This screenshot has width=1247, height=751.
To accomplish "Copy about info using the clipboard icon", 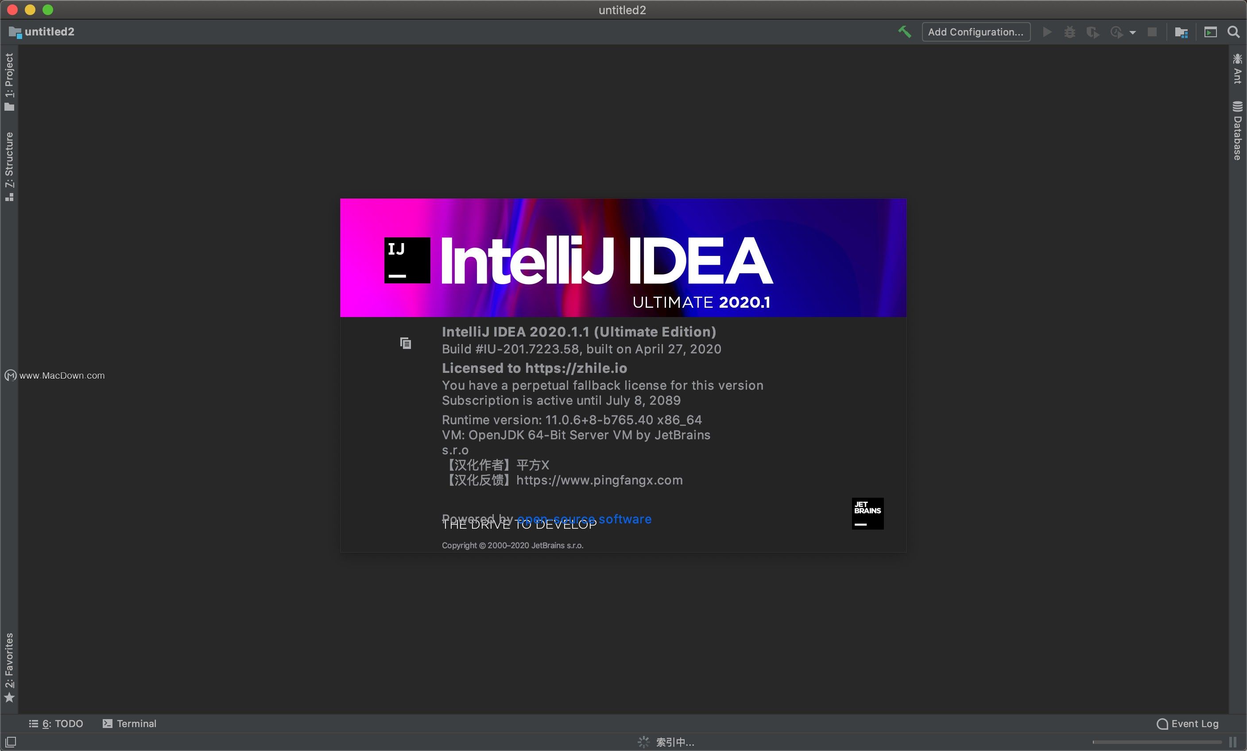I will coord(406,343).
